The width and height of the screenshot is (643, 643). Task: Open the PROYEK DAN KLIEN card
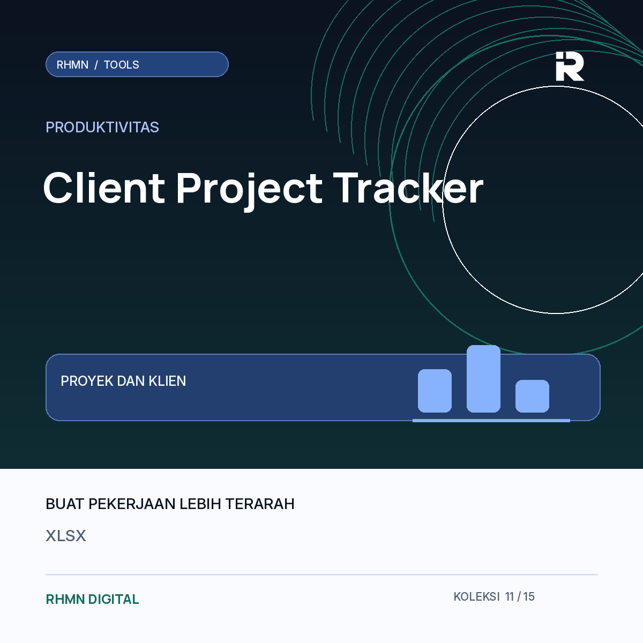pos(323,387)
